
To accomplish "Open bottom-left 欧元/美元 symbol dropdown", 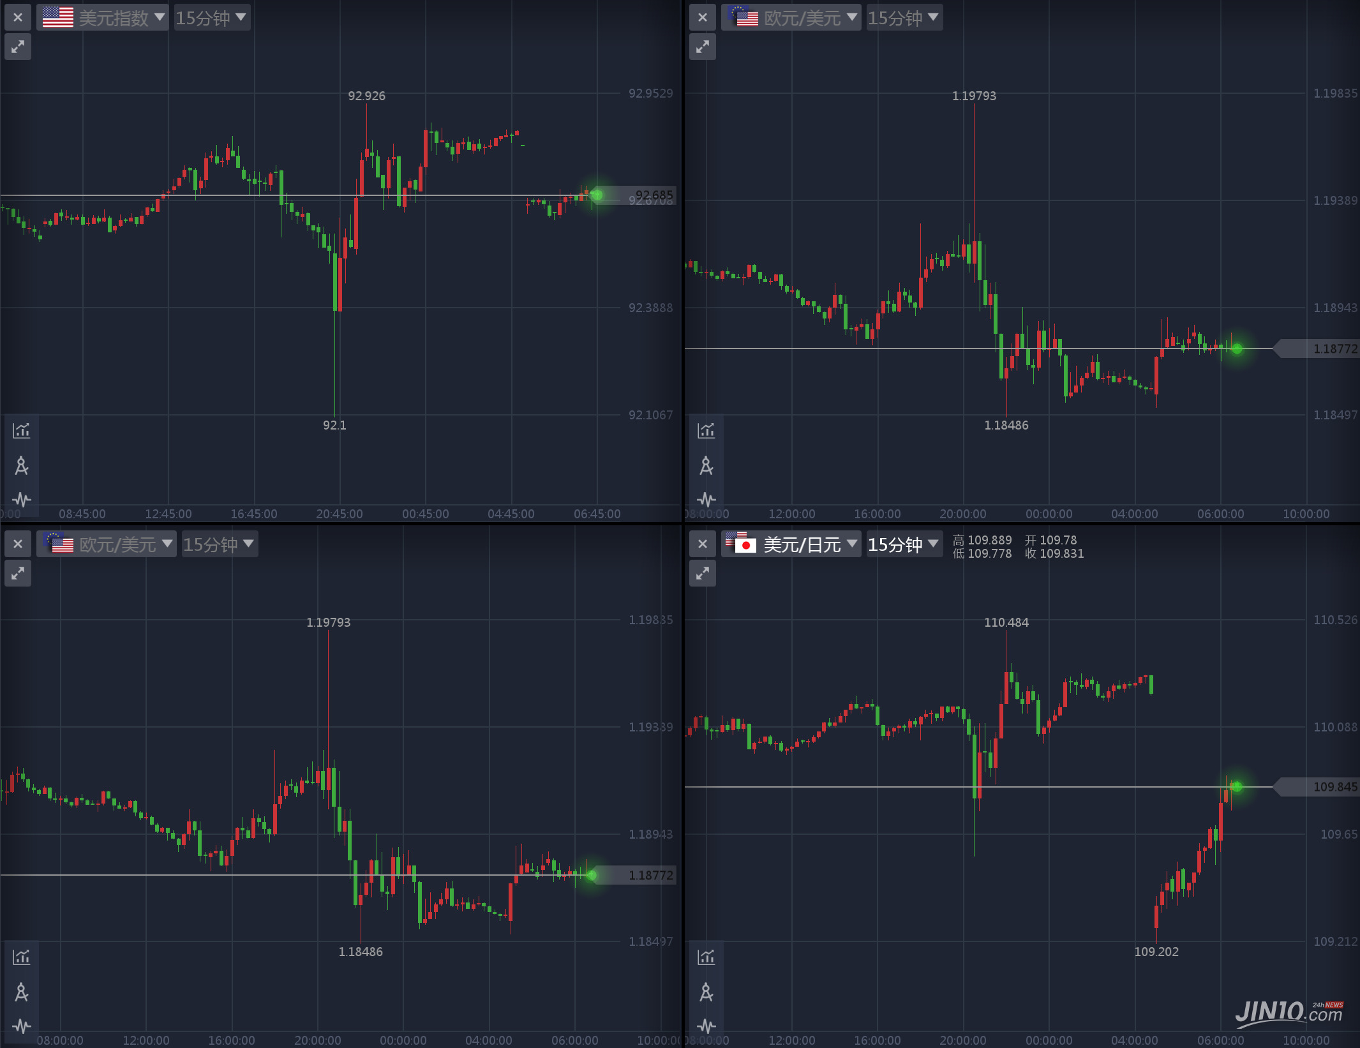I will click(x=107, y=544).
